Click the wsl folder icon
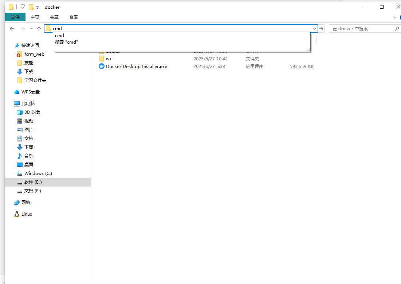 102,59
